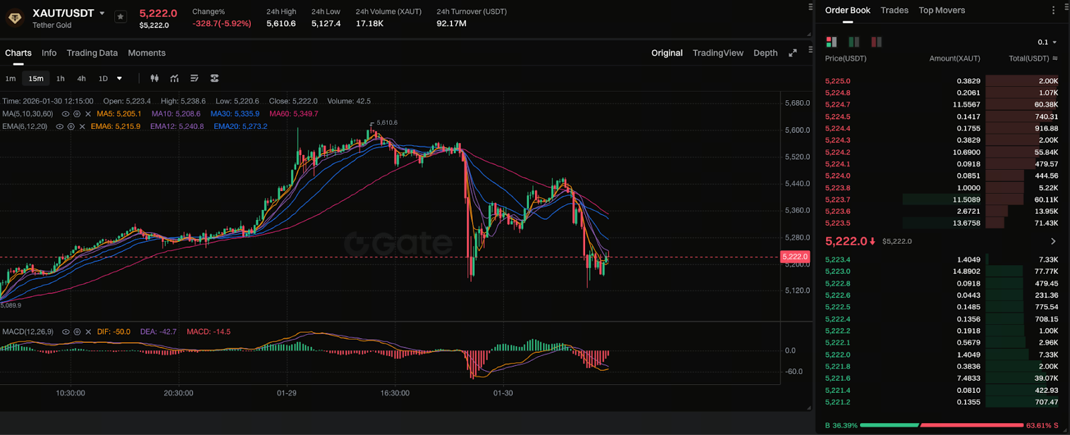The width and height of the screenshot is (1070, 435).
Task: Select the 1m timeframe
Action: click(11, 78)
